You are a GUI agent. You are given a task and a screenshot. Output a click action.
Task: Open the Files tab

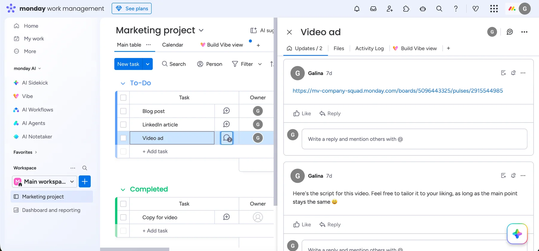[x=339, y=48]
